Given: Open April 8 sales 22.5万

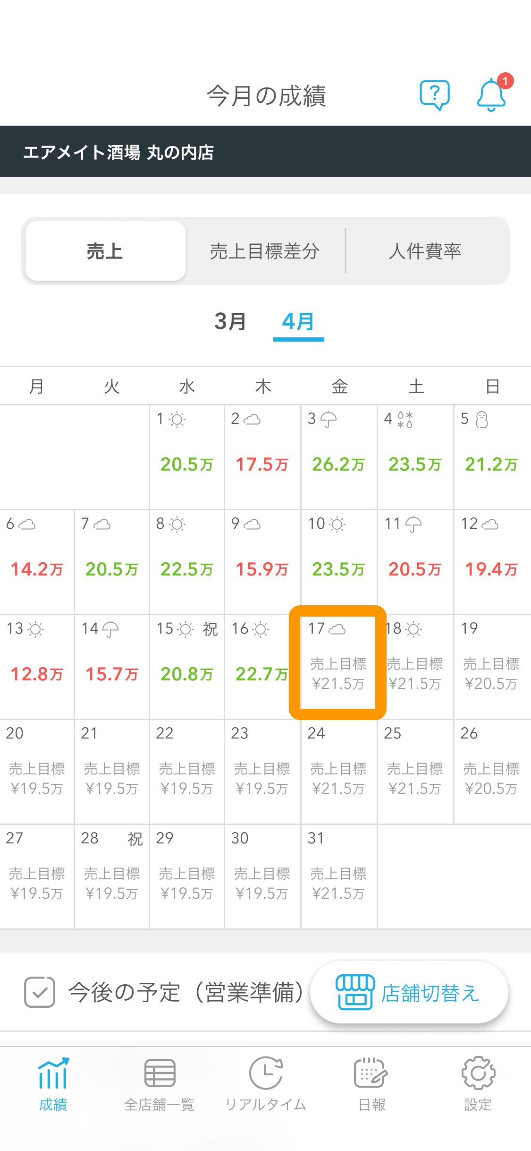Looking at the screenshot, I should (187, 569).
